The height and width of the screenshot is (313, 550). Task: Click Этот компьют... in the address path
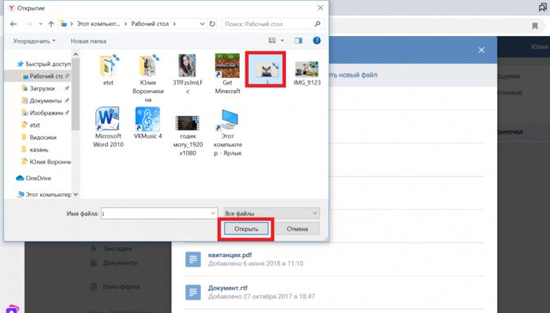tap(99, 24)
